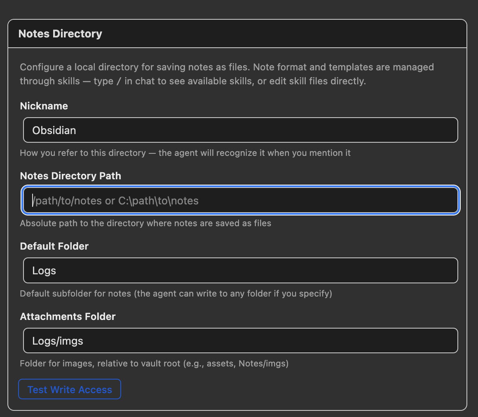Click the word Obsidian in the Nickname box
Viewport: 478px width, 417px height.
coord(54,130)
